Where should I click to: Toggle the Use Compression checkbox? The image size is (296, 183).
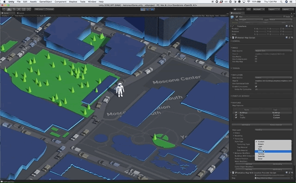(x=256, y=59)
